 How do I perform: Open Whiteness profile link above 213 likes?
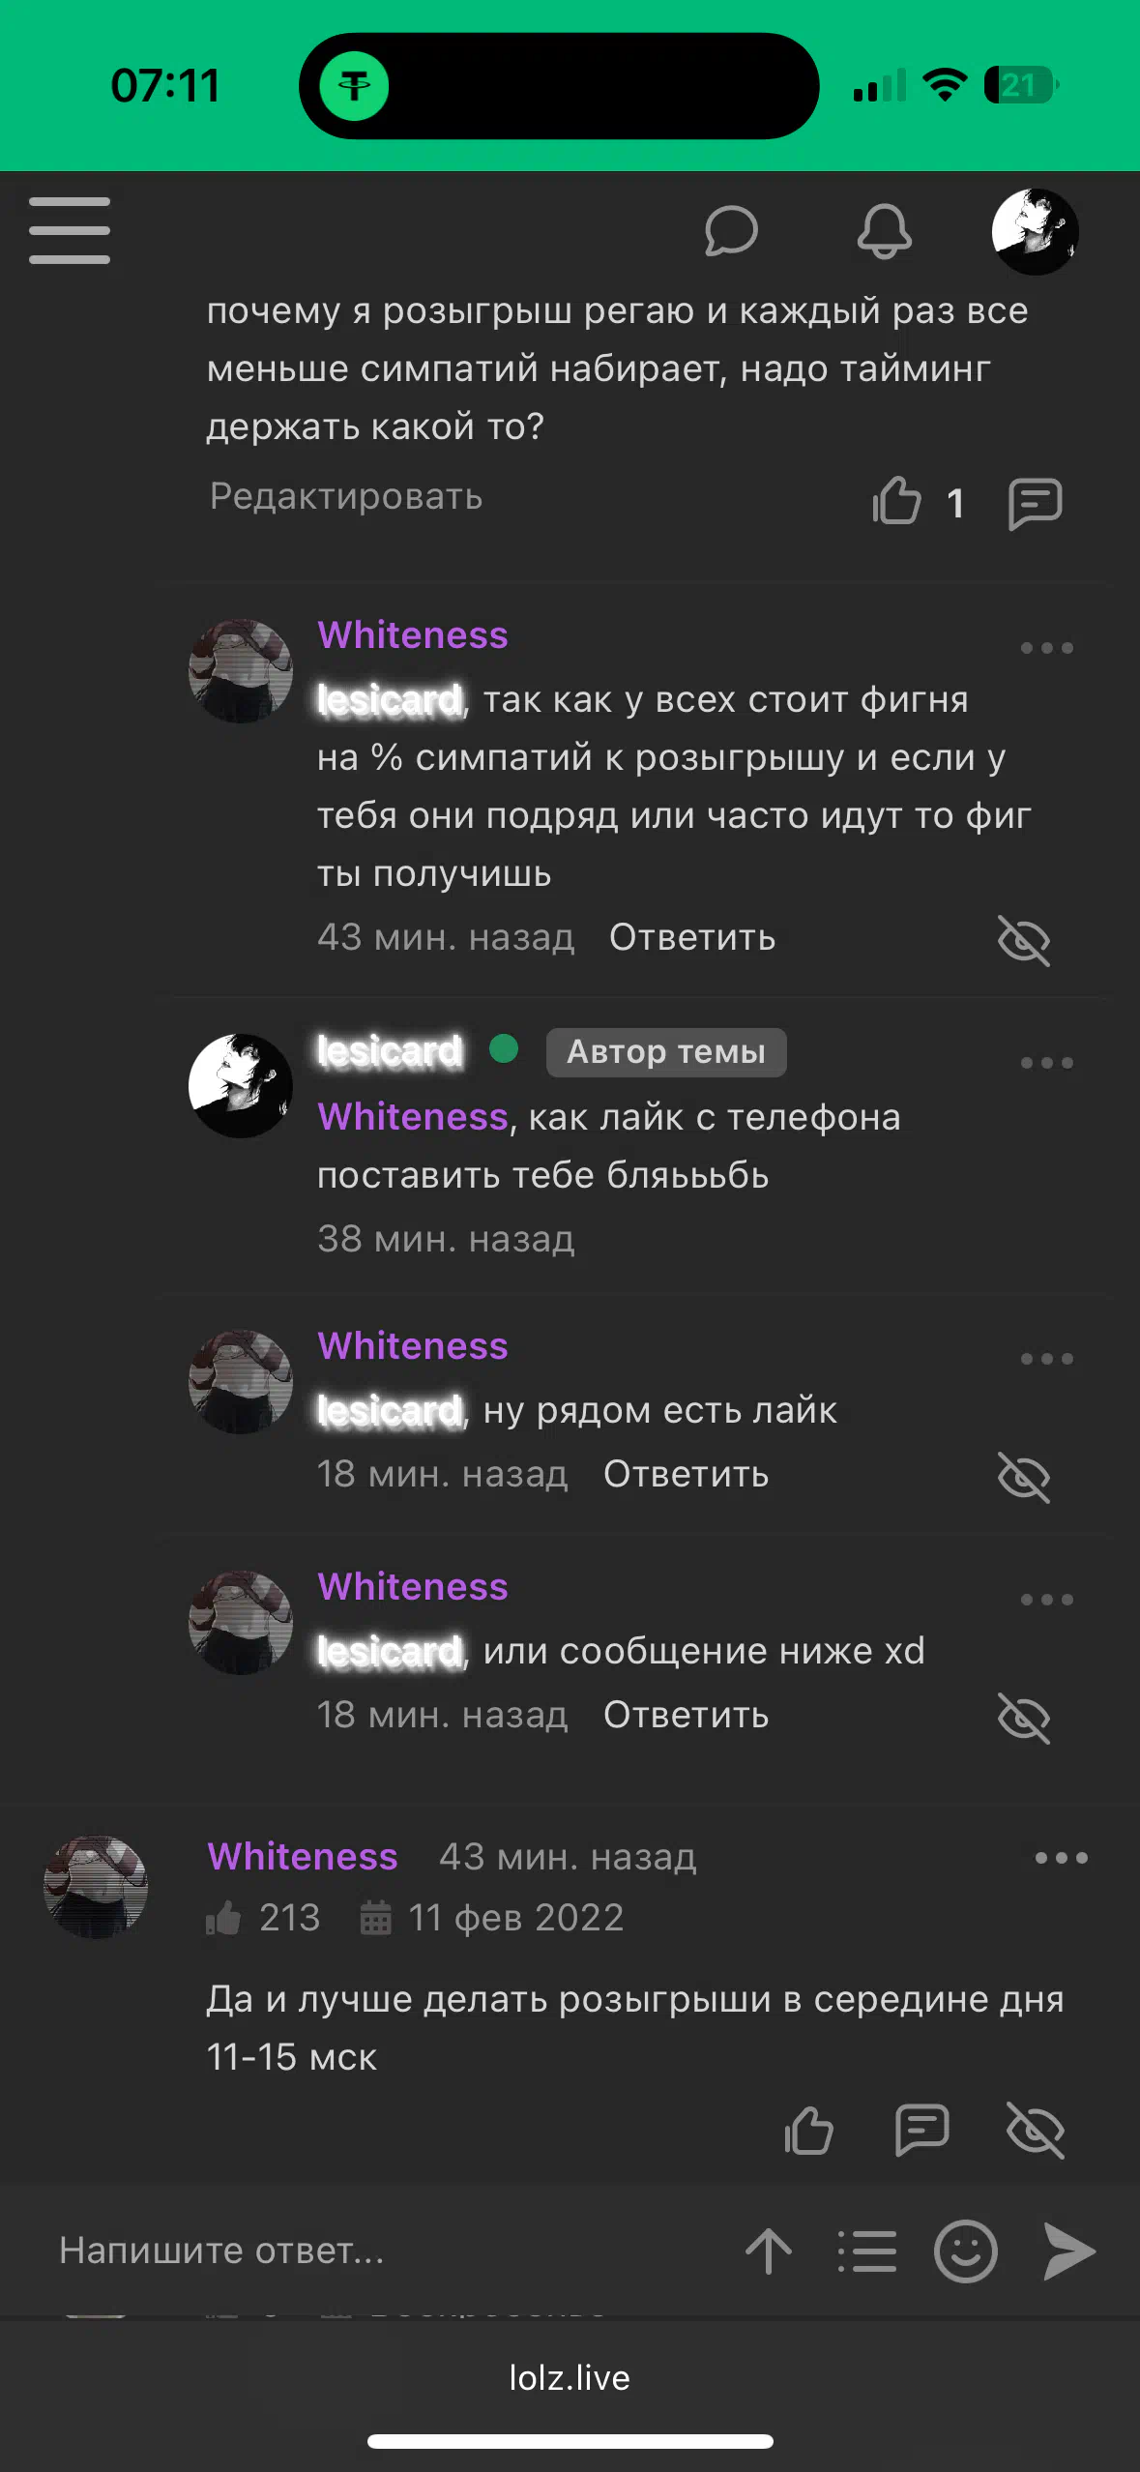303,1857
